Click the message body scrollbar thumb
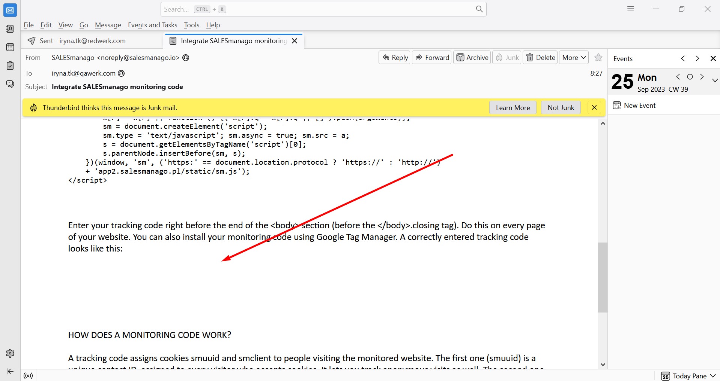Image resolution: width=720 pixels, height=381 pixels. click(603, 277)
